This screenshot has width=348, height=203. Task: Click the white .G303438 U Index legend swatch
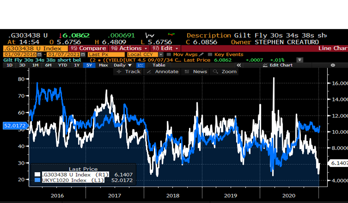37,175
